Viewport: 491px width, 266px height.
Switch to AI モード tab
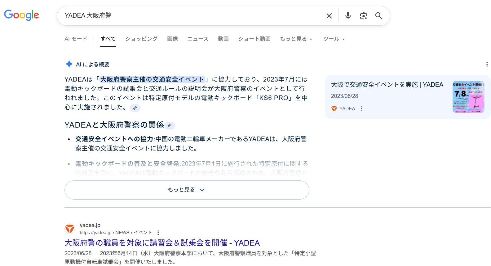click(76, 39)
